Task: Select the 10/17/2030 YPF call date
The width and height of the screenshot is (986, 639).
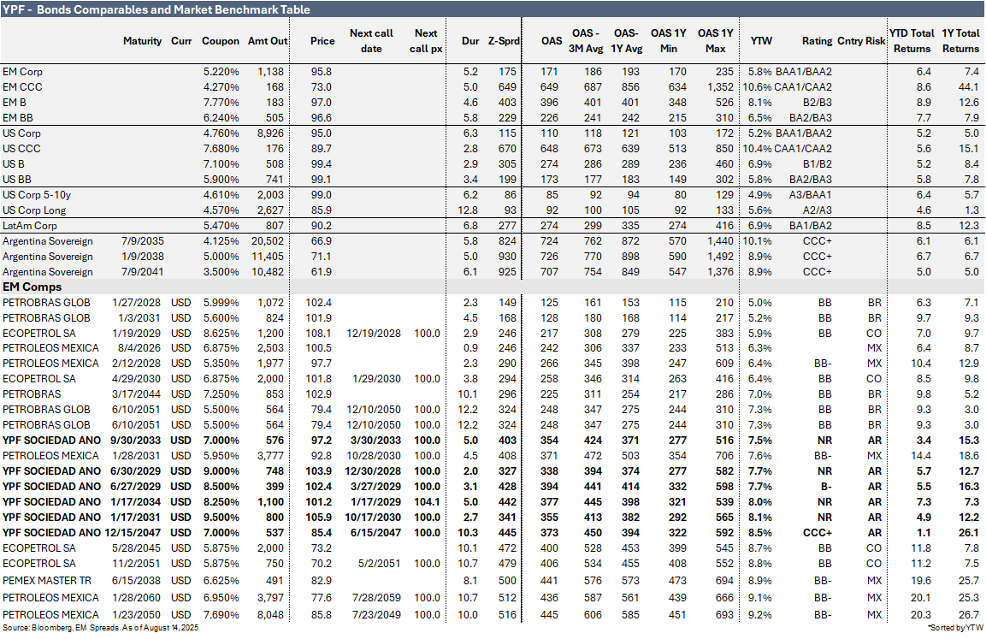Action: [x=373, y=517]
